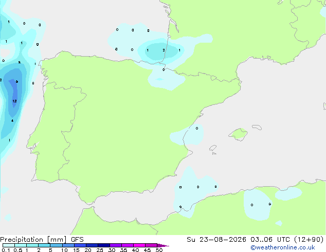Click the Ibiza island outline
Screen dimensions: 326x252
(x=213, y=148)
